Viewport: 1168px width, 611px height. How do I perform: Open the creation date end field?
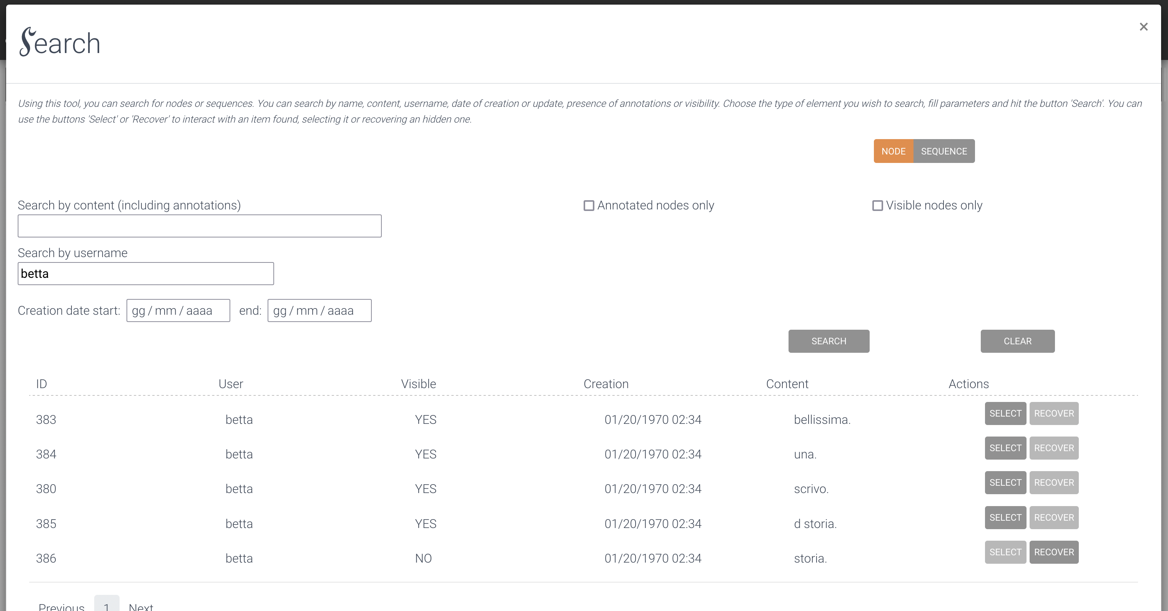[319, 310]
